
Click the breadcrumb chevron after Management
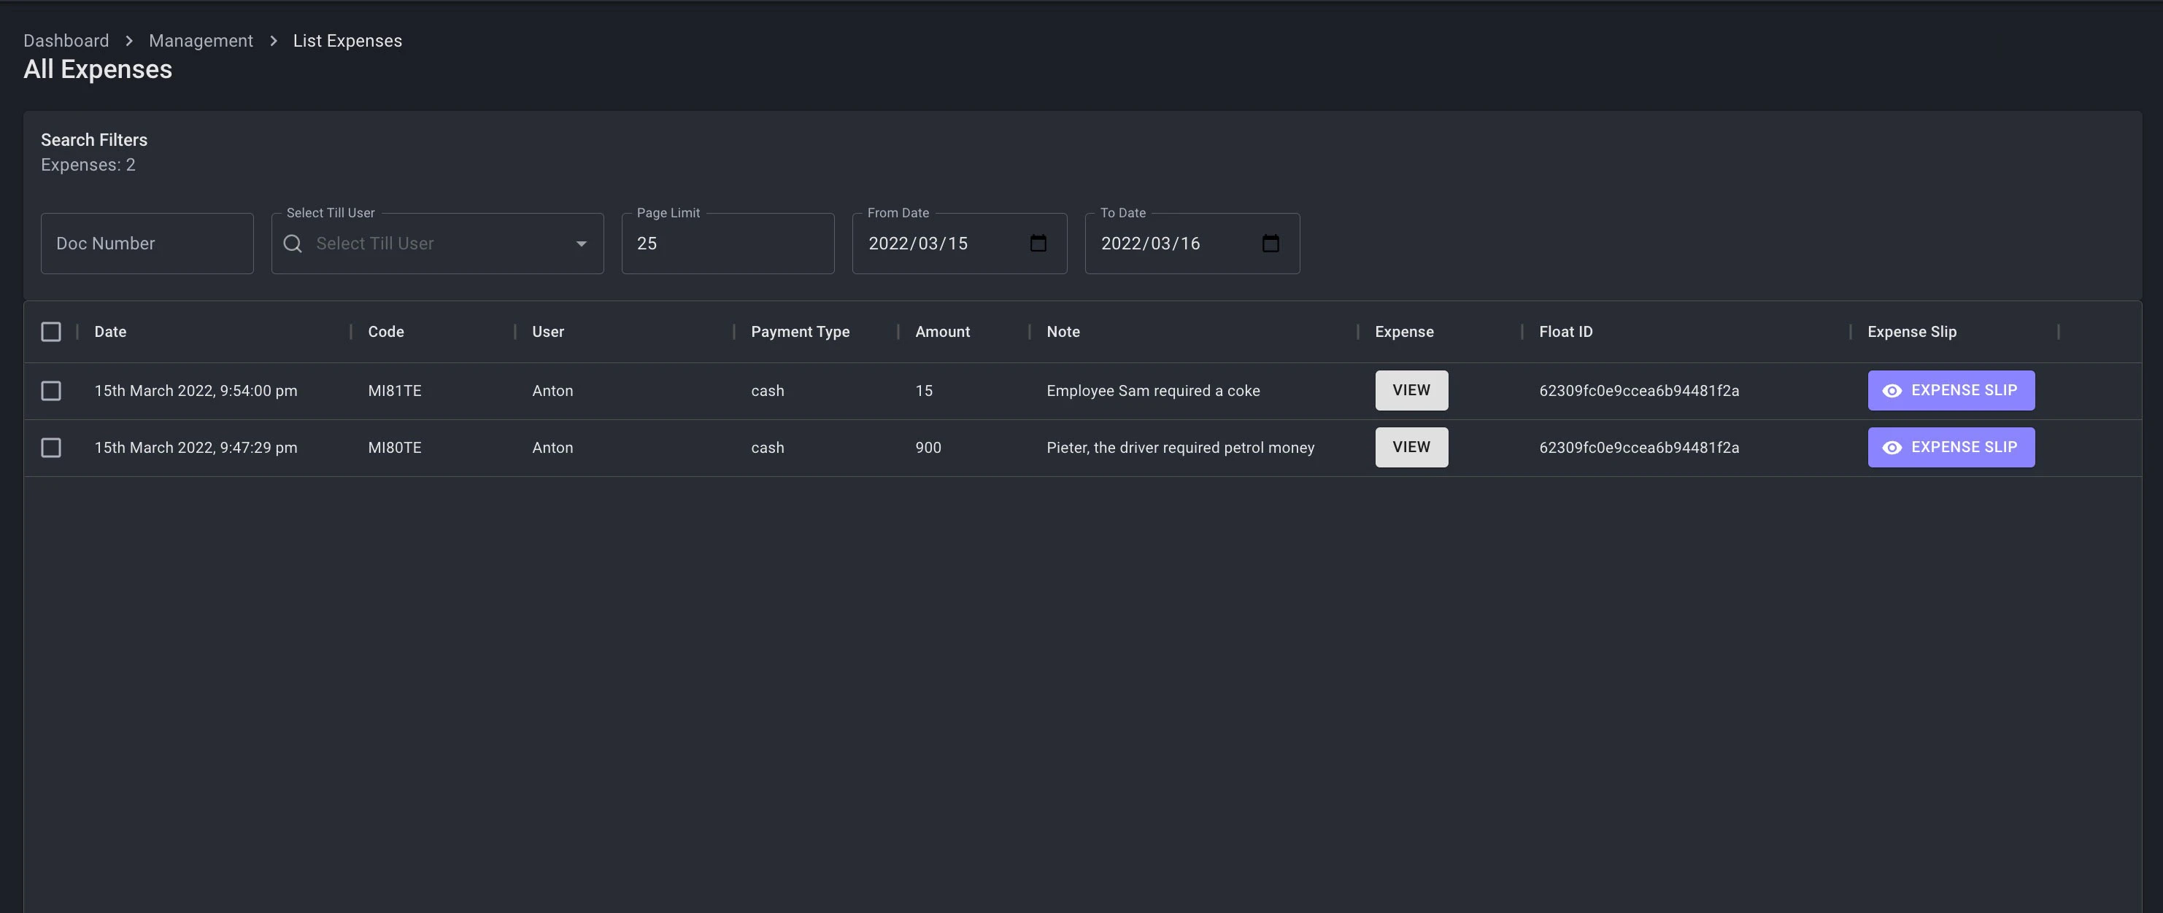point(273,41)
